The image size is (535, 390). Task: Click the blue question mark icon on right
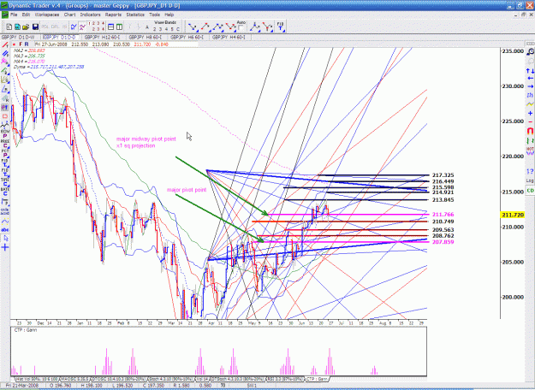[530, 171]
